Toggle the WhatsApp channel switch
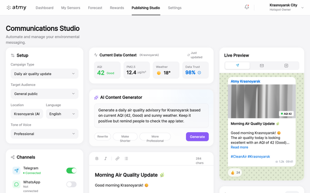 [x=71, y=184]
